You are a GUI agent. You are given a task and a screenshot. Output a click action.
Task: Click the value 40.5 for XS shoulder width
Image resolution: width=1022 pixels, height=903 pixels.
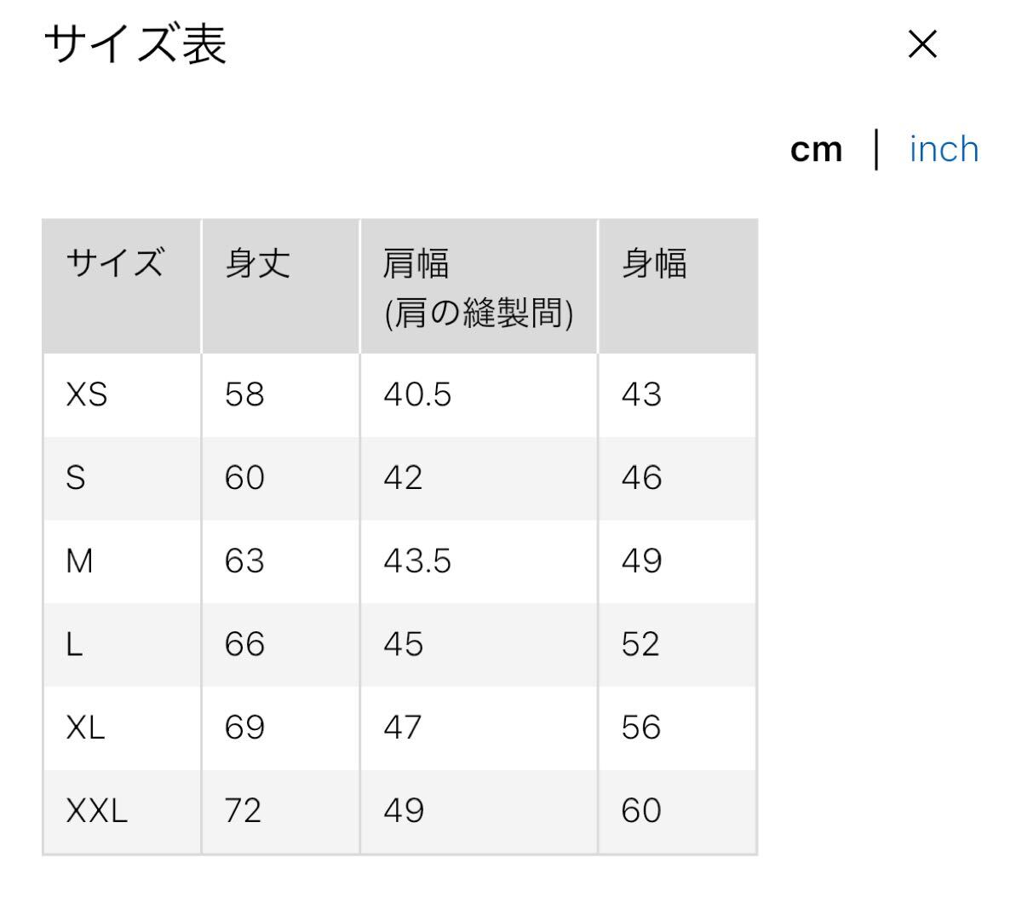pos(416,395)
